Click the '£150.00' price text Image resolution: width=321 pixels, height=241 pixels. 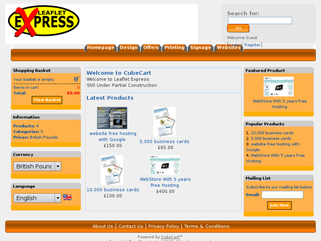pos(113,145)
